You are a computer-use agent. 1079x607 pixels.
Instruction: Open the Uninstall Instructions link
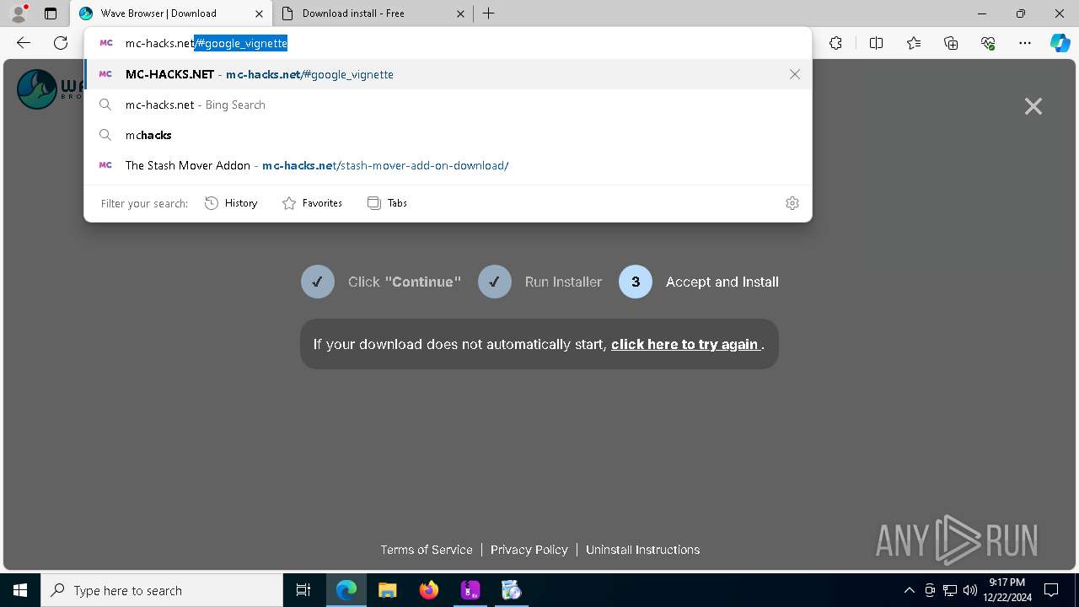pyautogui.click(x=642, y=550)
